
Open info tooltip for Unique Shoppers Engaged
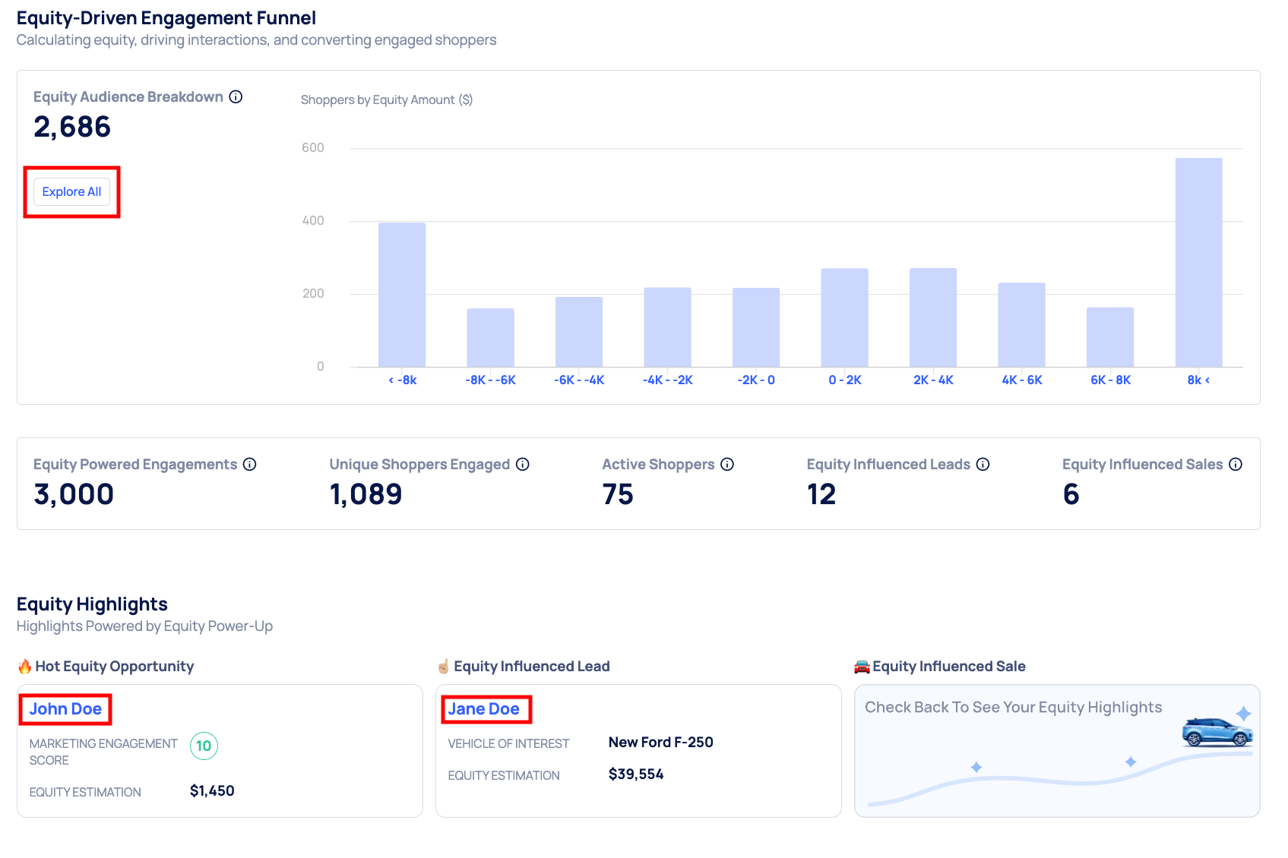point(522,464)
